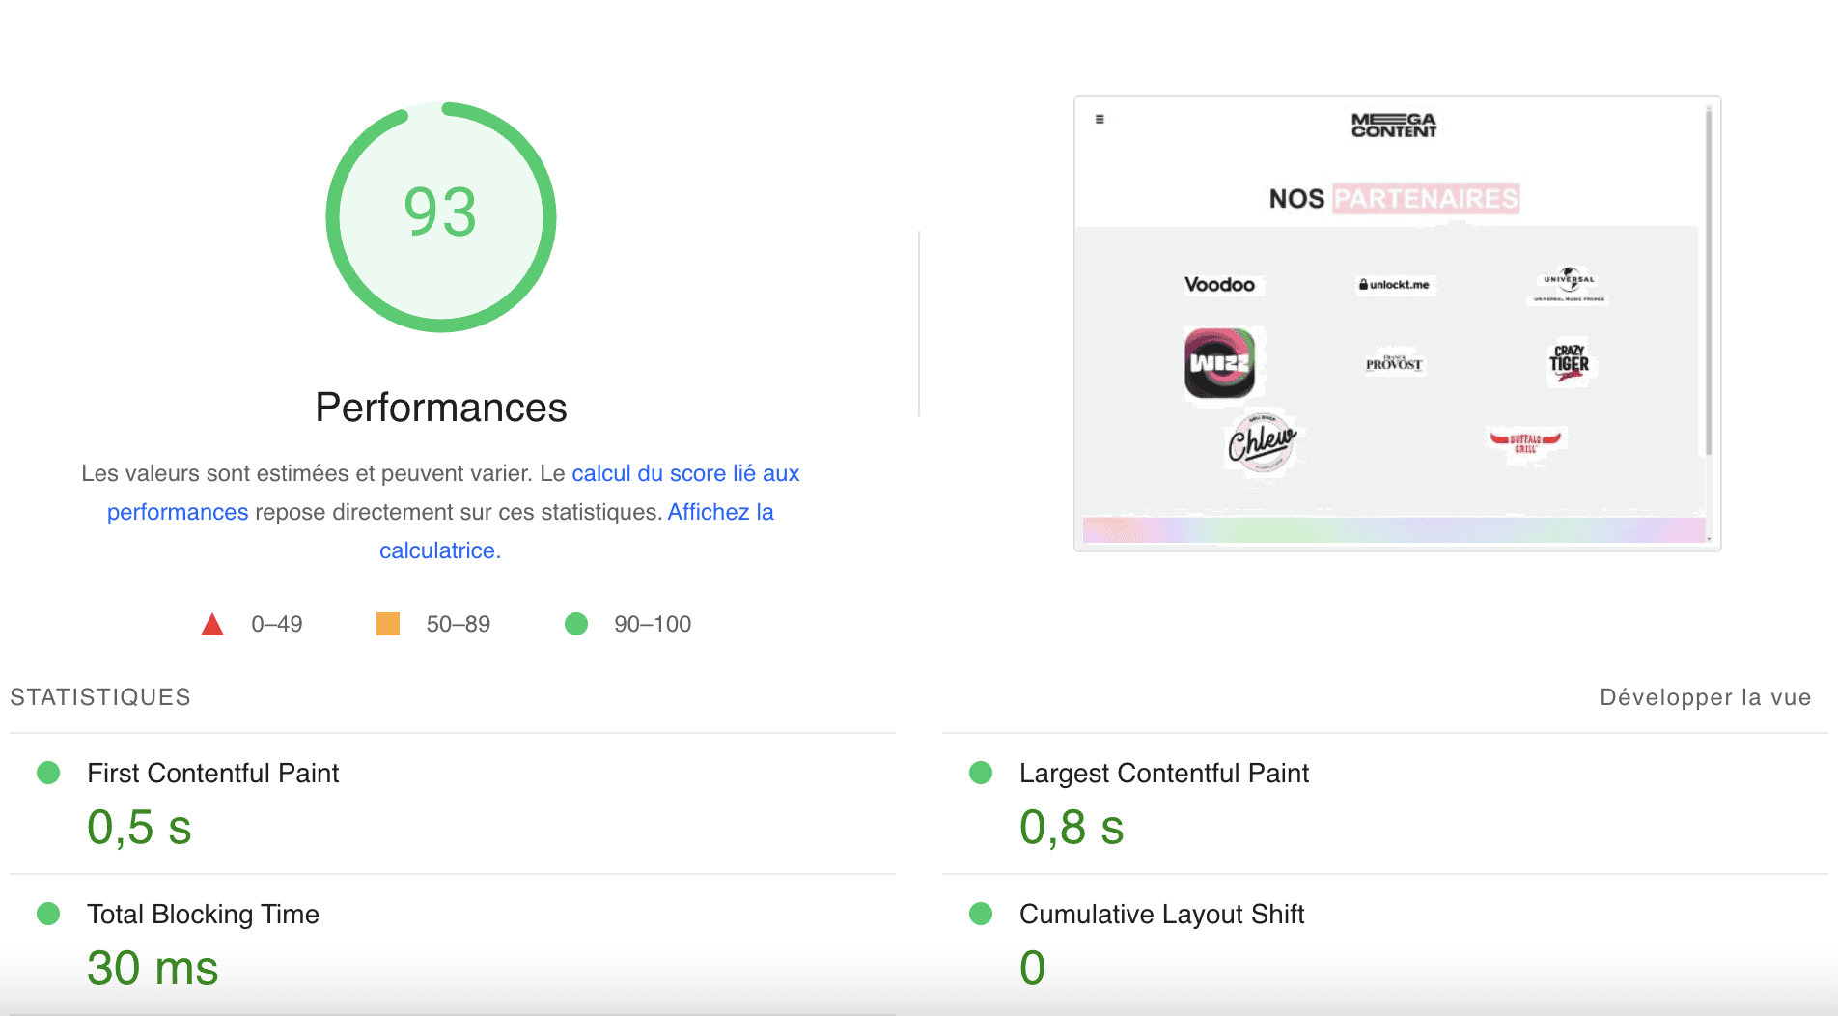Click the Wizz app logo

click(1220, 363)
